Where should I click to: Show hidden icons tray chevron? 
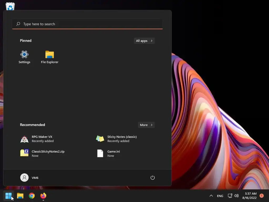click(x=211, y=196)
